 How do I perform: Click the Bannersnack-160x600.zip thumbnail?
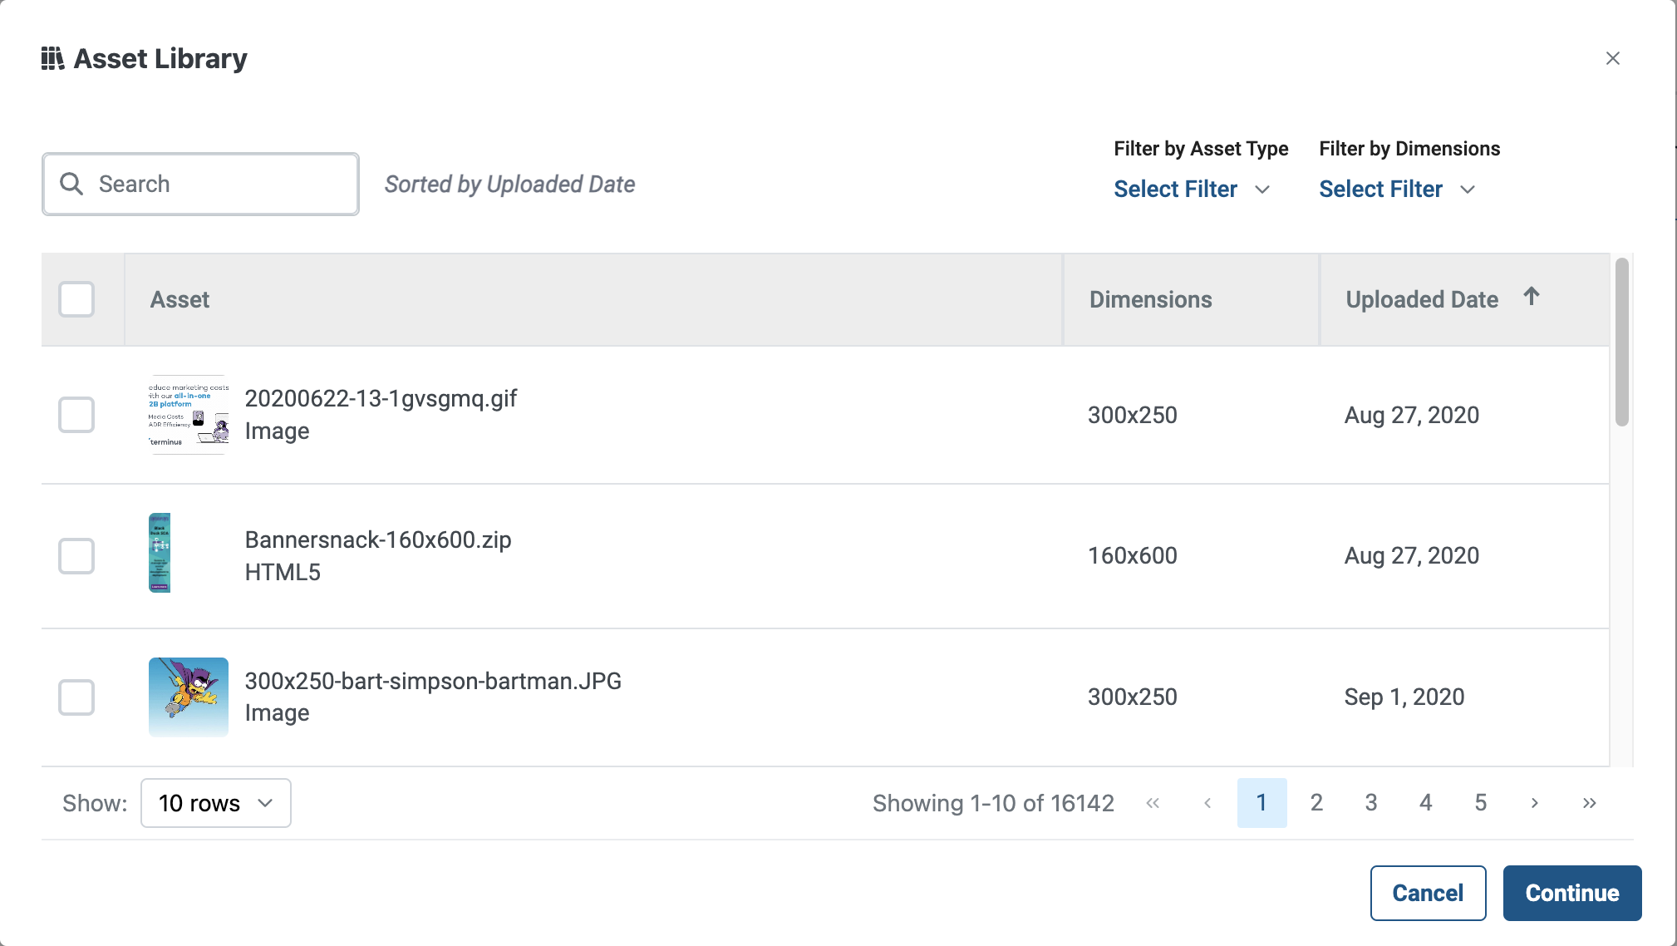point(160,553)
